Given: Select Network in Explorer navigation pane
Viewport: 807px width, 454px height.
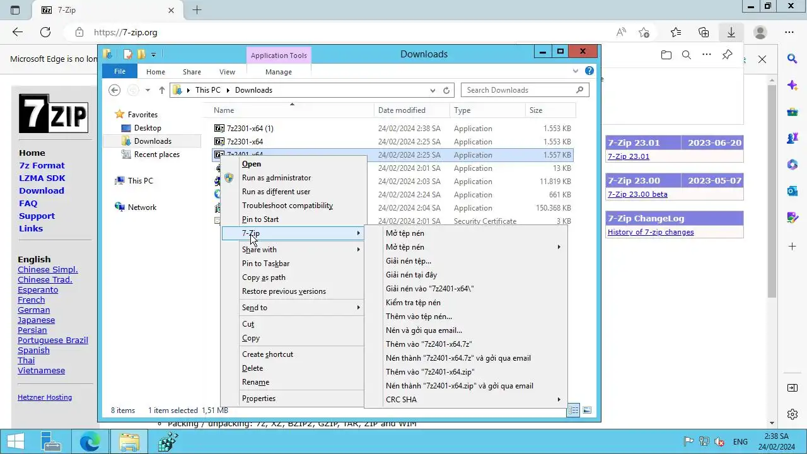Looking at the screenshot, I should 142,207.
